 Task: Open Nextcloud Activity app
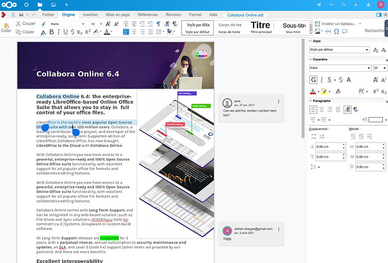pyautogui.click(x=66, y=4)
